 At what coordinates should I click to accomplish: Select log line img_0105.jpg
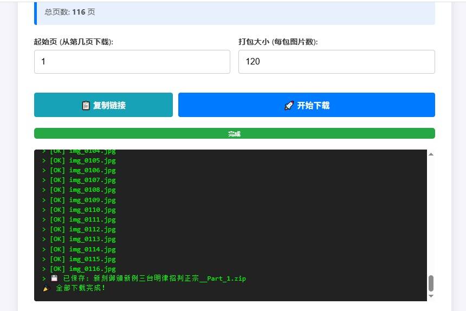[79, 161]
